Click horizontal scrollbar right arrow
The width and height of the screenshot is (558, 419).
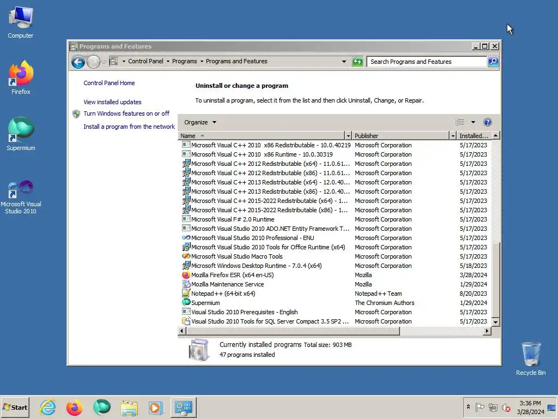tap(487, 331)
